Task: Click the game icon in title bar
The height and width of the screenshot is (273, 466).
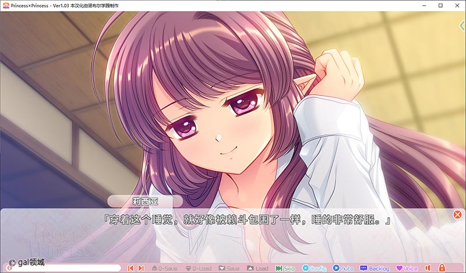Action: tap(5, 5)
